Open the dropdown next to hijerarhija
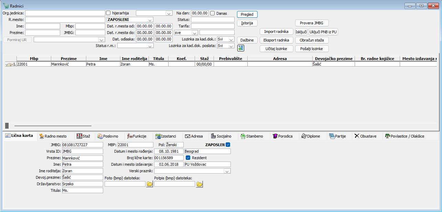Viewport: 442px width, 212px height. pos(169,13)
